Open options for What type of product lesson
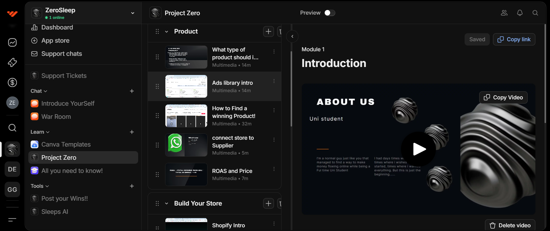The height and width of the screenshot is (231, 550). [x=274, y=52]
